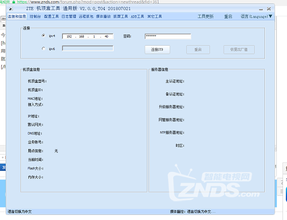Click the 时区 label

[x=180, y=146]
